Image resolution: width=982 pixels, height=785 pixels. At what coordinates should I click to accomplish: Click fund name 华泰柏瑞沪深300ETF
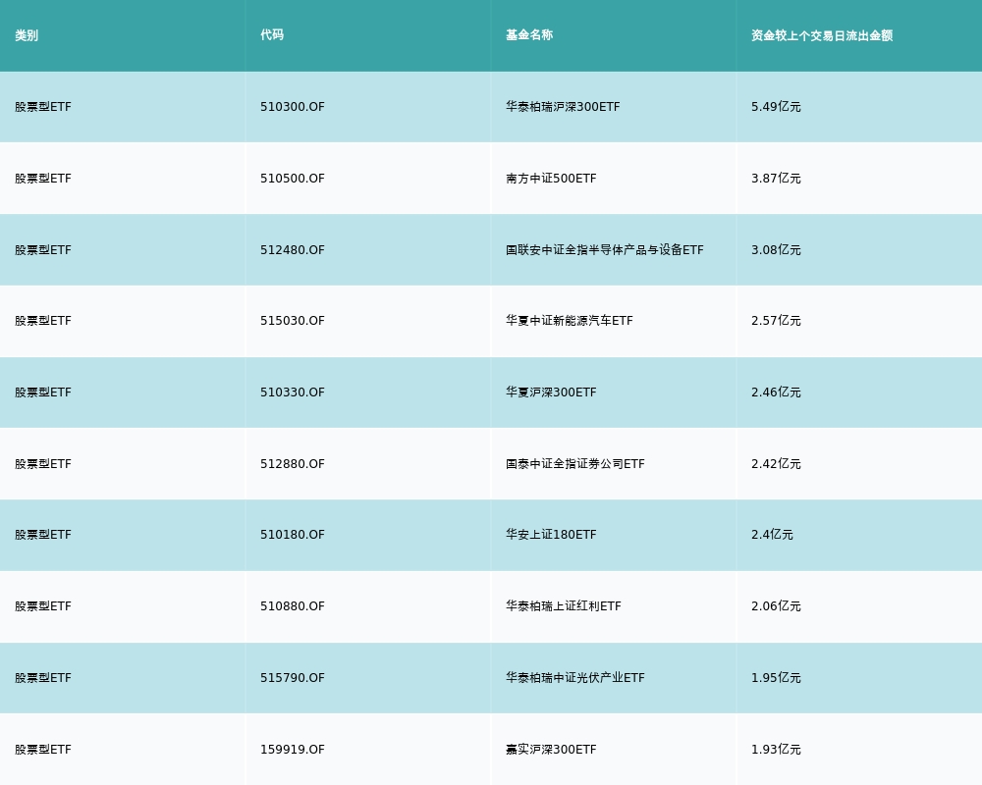(563, 106)
